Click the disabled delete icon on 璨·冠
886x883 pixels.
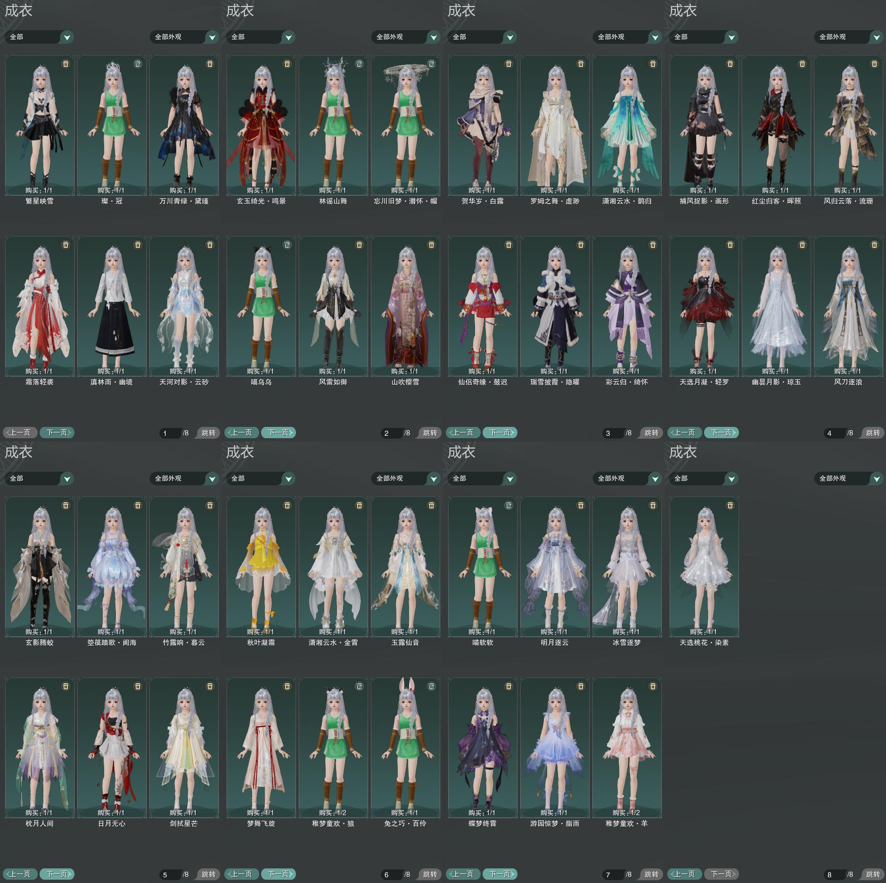coord(138,64)
